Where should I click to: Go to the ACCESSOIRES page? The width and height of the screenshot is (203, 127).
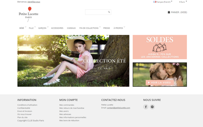click(57, 28)
